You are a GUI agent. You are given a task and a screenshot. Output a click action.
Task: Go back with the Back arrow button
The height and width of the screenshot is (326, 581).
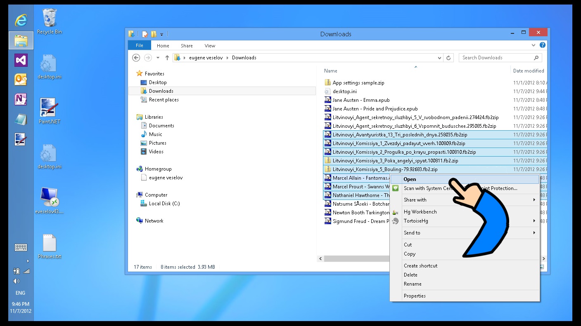click(x=136, y=58)
